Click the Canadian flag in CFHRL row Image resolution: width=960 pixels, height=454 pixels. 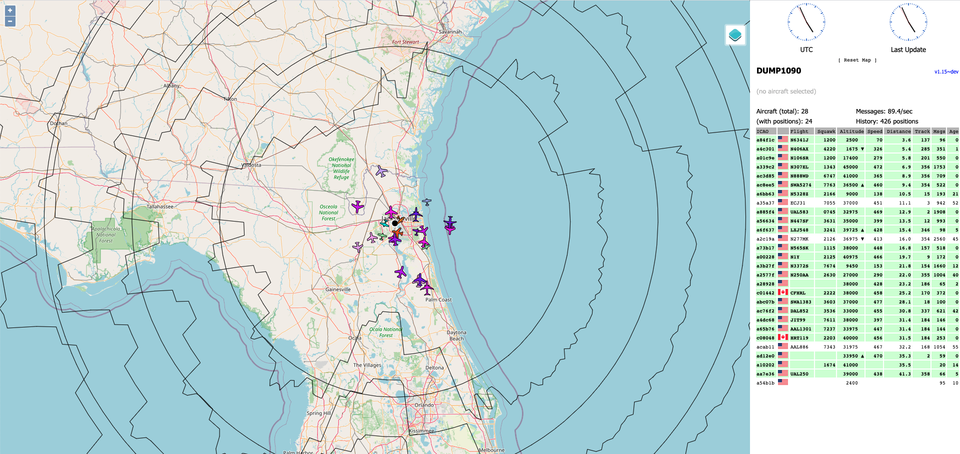pos(783,292)
